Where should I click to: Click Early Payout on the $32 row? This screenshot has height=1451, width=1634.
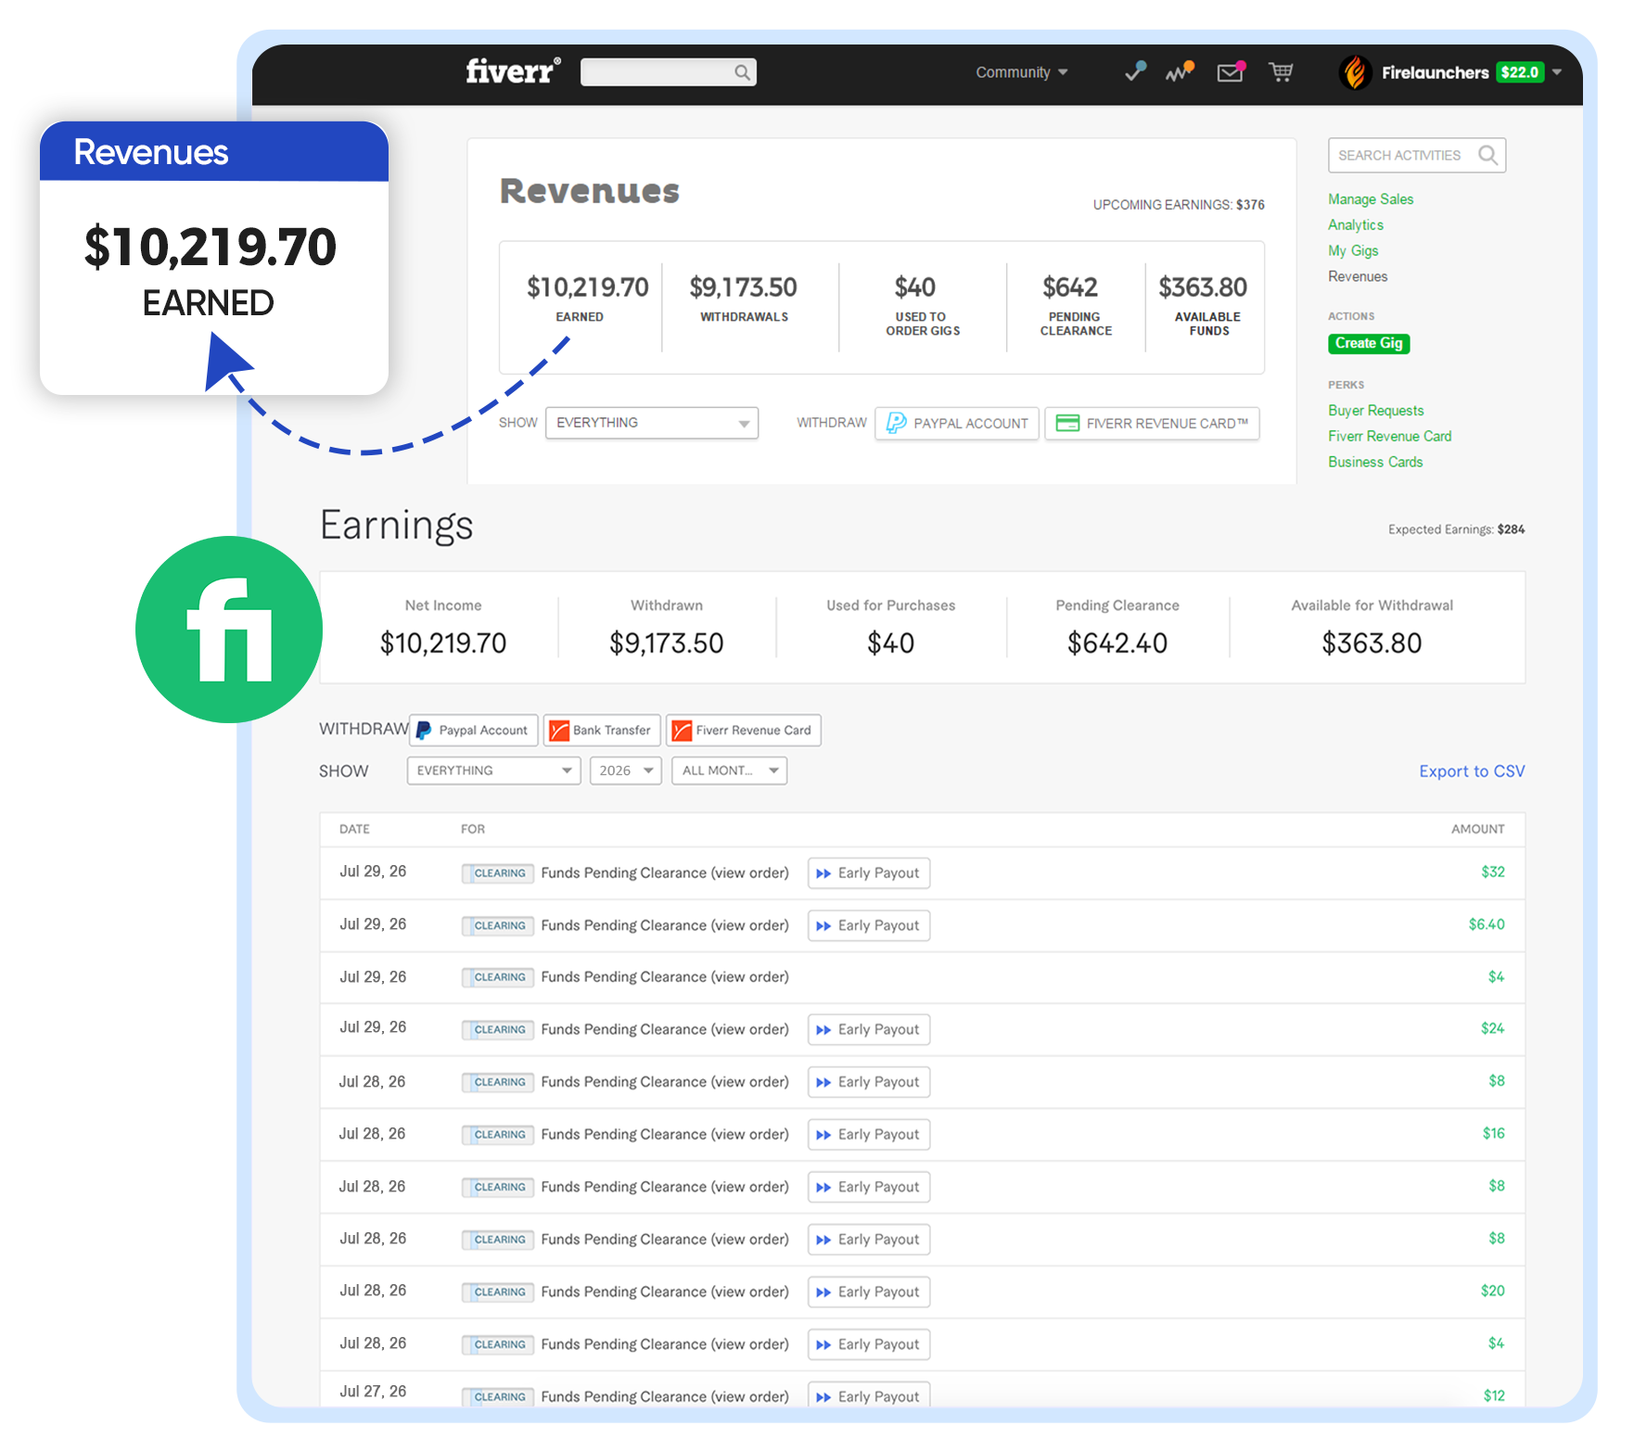click(869, 873)
